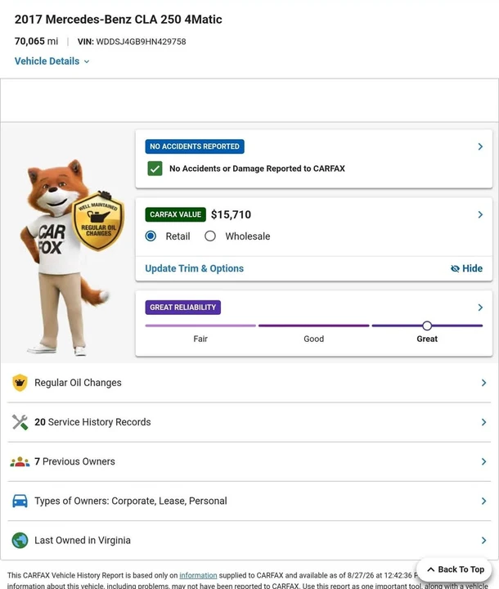Click the $15,710 value amount
This screenshot has height=589, width=499.
tap(231, 214)
